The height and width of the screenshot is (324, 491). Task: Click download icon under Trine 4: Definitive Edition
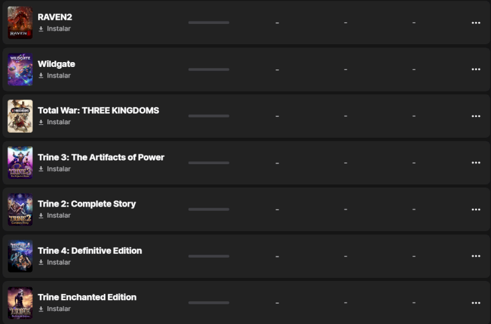click(41, 263)
